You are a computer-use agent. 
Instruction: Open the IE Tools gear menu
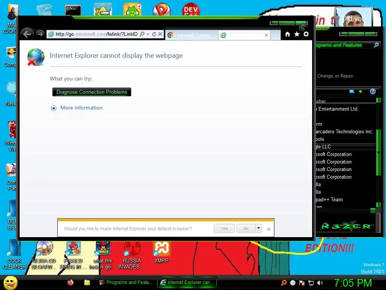click(306, 34)
